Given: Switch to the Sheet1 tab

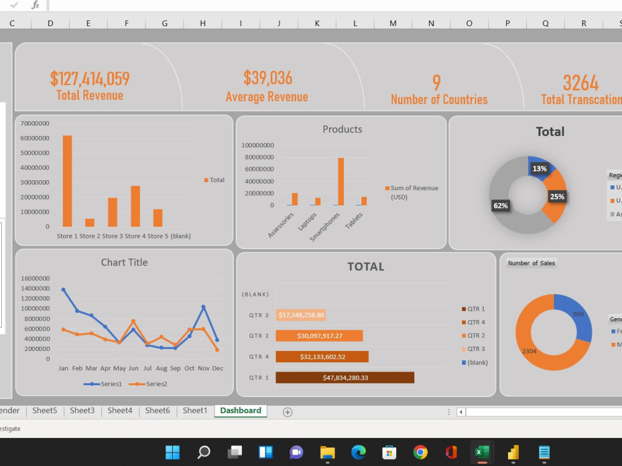Looking at the screenshot, I should point(195,411).
